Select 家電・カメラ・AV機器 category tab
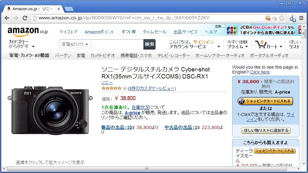The height and width of the screenshot is (173, 308). pos(29,55)
